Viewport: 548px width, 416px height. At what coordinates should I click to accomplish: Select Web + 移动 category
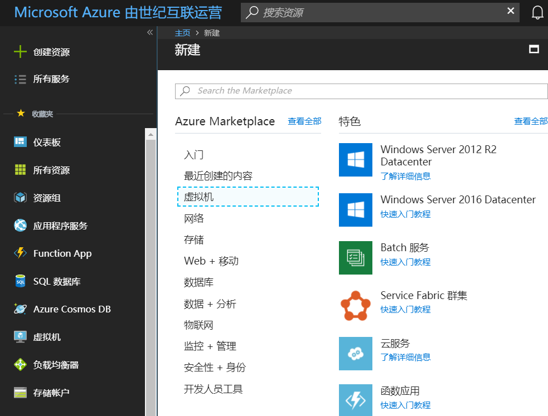point(211,261)
